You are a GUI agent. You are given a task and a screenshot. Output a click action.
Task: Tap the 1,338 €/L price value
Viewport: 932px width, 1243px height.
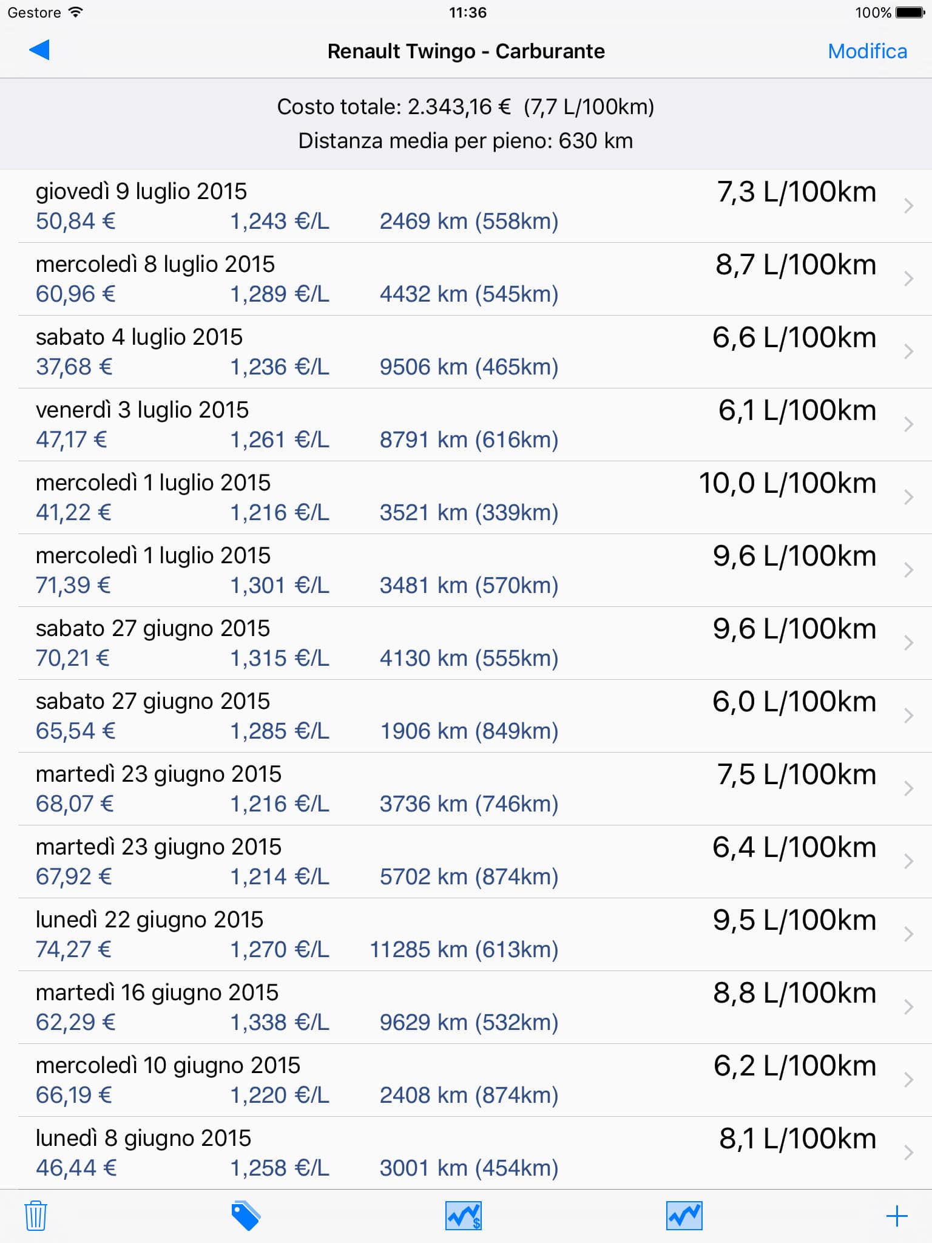(280, 1023)
